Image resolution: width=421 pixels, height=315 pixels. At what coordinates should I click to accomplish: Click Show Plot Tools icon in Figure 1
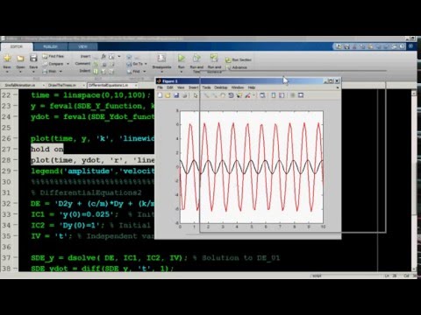pos(301,95)
